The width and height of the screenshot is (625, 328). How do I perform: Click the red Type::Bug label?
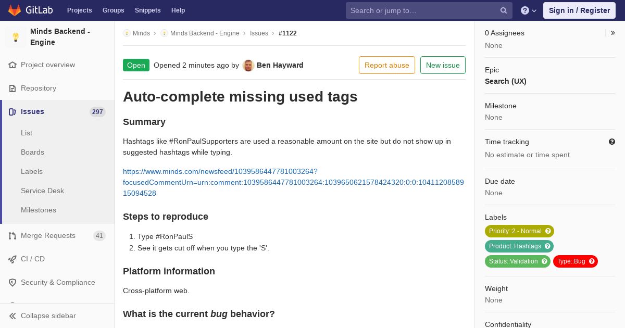576,261
